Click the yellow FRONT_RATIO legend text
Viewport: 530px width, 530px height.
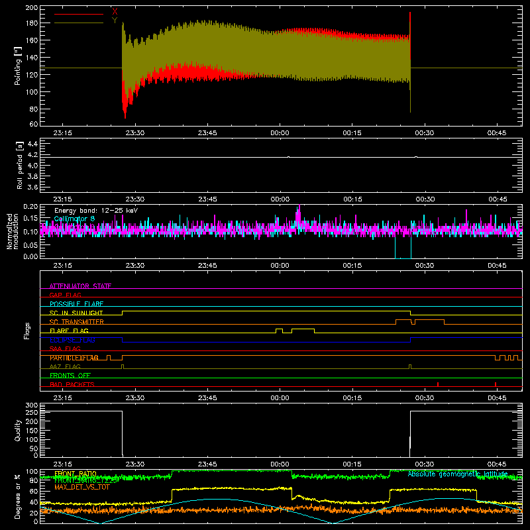tap(76, 474)
